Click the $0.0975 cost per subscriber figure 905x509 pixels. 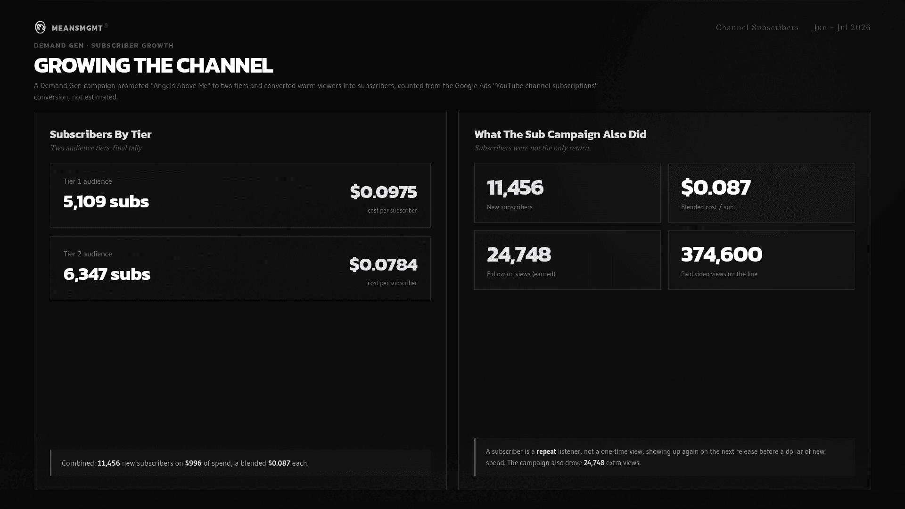(383, 192)
